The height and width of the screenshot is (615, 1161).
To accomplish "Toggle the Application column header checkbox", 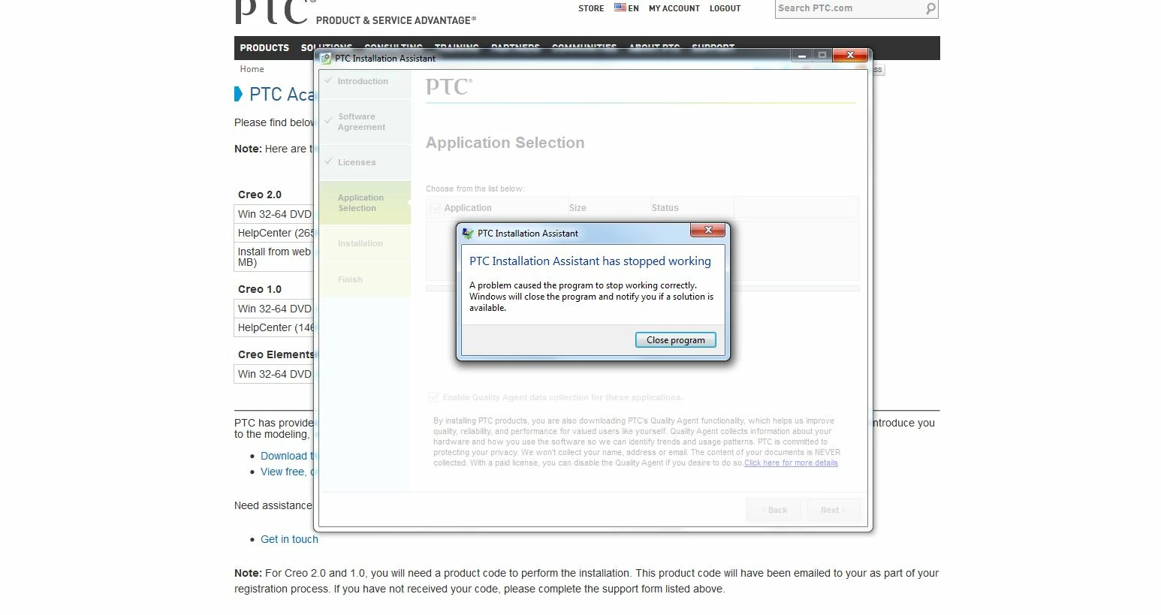I will (x=435, y=208).
